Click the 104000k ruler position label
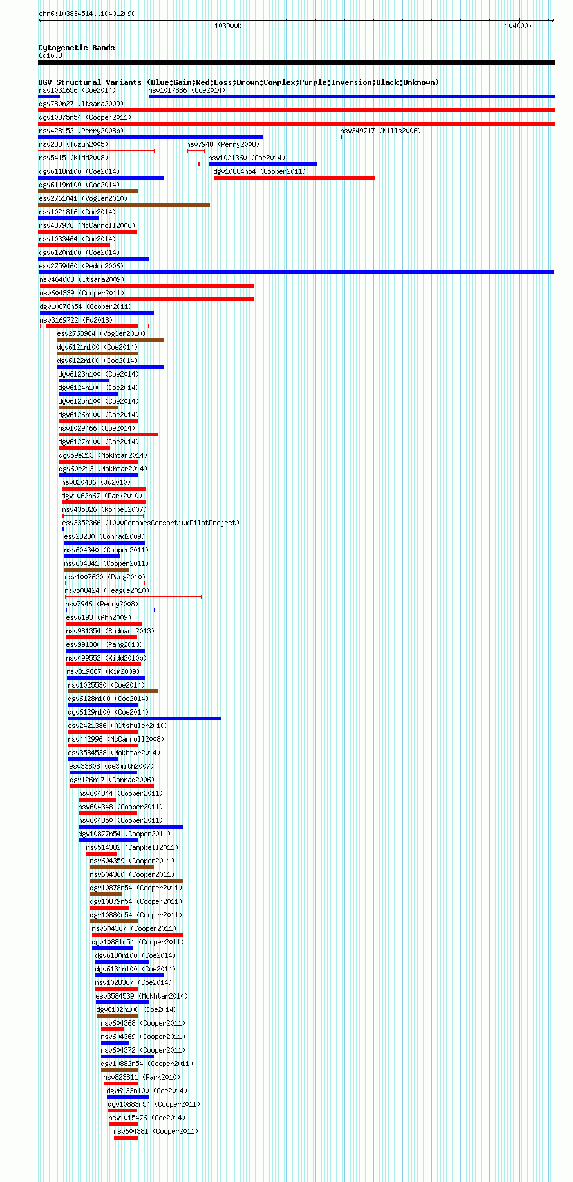The height and width of the screenshot is (1182, 573). point(518,26)
